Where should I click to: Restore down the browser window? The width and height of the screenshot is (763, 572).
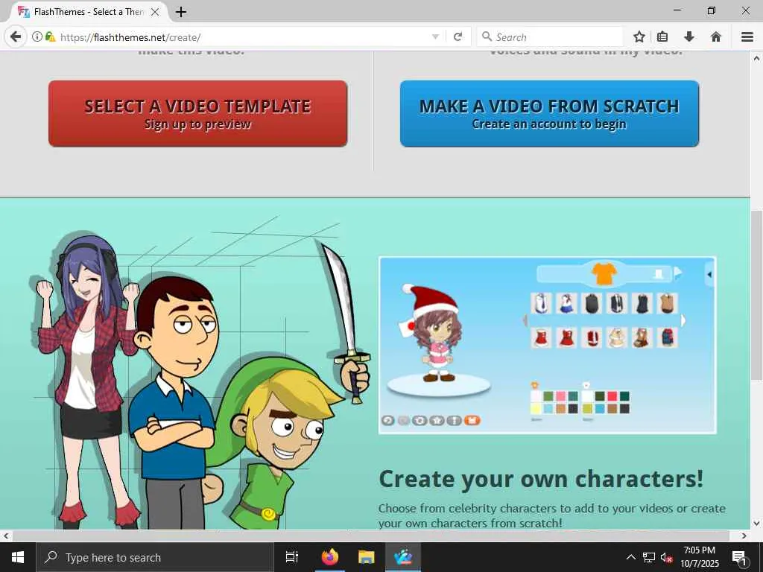(712, 10)
